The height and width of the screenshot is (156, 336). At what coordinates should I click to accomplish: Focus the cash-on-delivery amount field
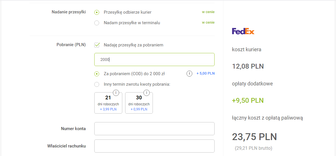pos(154,59)
